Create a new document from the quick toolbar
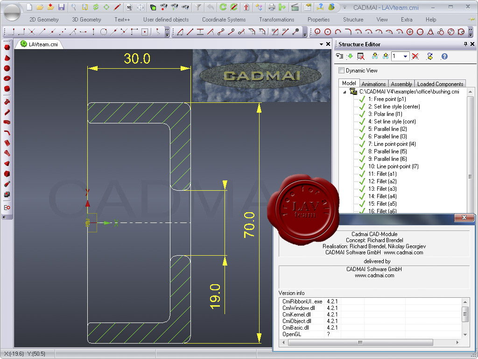Viewport: 478px width, 359px height. [x=29, y=7]
